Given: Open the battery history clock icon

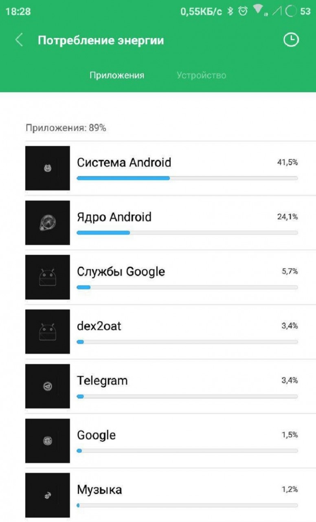Looking at the screenshot, I should (291, 40).
